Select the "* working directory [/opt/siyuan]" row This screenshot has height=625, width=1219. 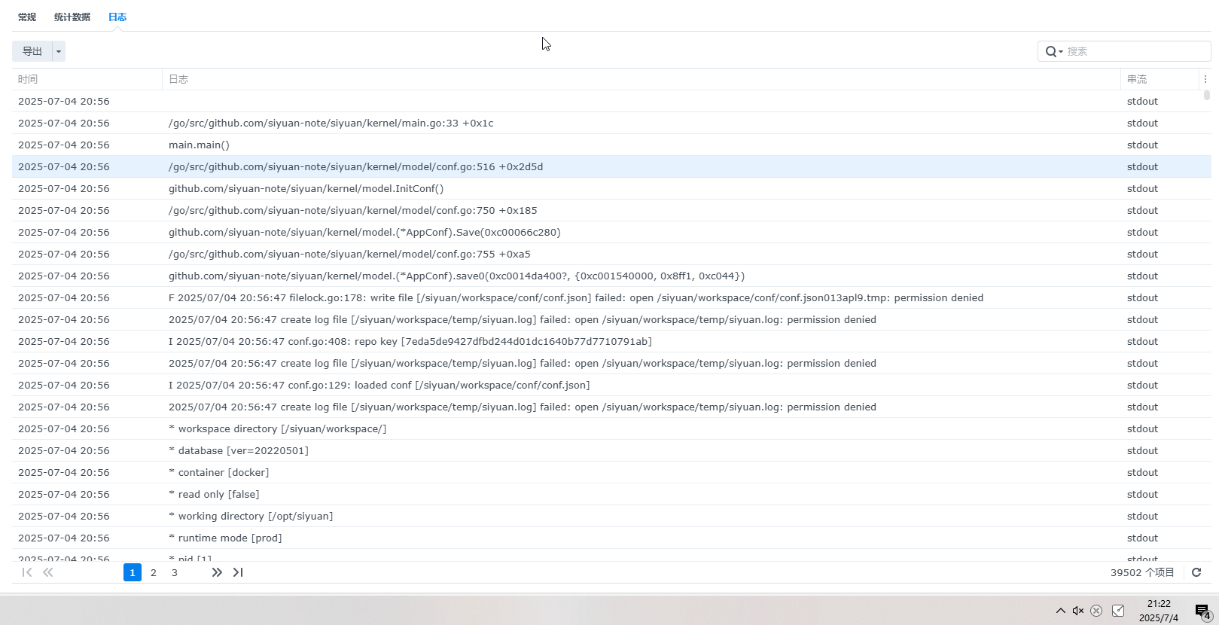(x=611, y=516)
